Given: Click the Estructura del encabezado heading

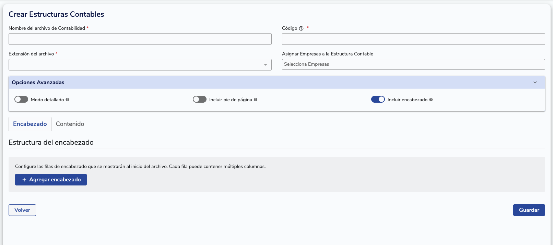Looking at the screenshot, I should coord(51,142).
